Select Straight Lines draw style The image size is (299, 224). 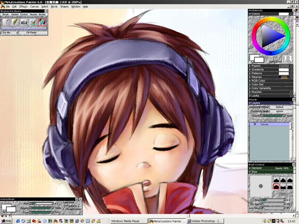coord(65,209)
